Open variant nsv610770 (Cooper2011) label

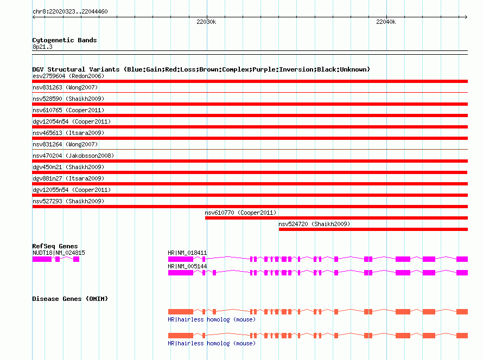(240, 213)
